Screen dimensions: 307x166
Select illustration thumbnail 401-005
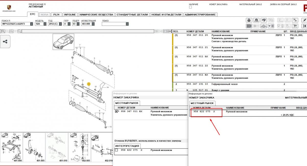[34, 148]
